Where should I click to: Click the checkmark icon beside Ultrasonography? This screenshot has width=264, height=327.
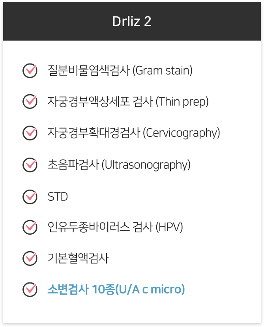coord(30,165)
